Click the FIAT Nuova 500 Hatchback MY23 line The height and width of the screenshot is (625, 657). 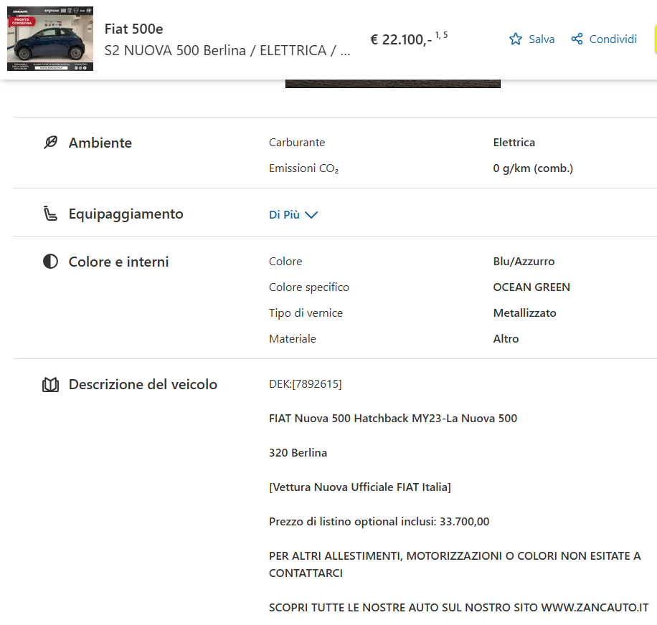point(393,418)
